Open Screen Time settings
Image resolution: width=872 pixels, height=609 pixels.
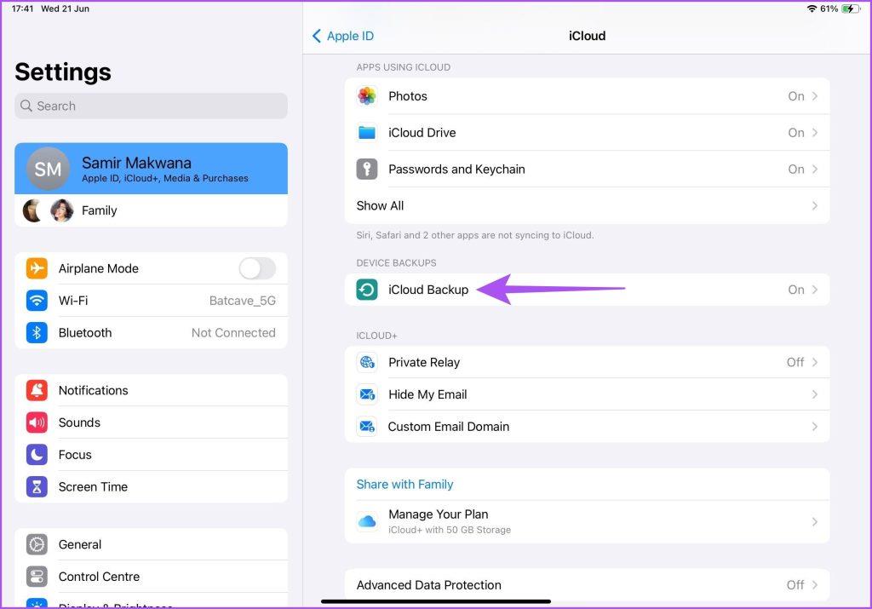[94, 486]
